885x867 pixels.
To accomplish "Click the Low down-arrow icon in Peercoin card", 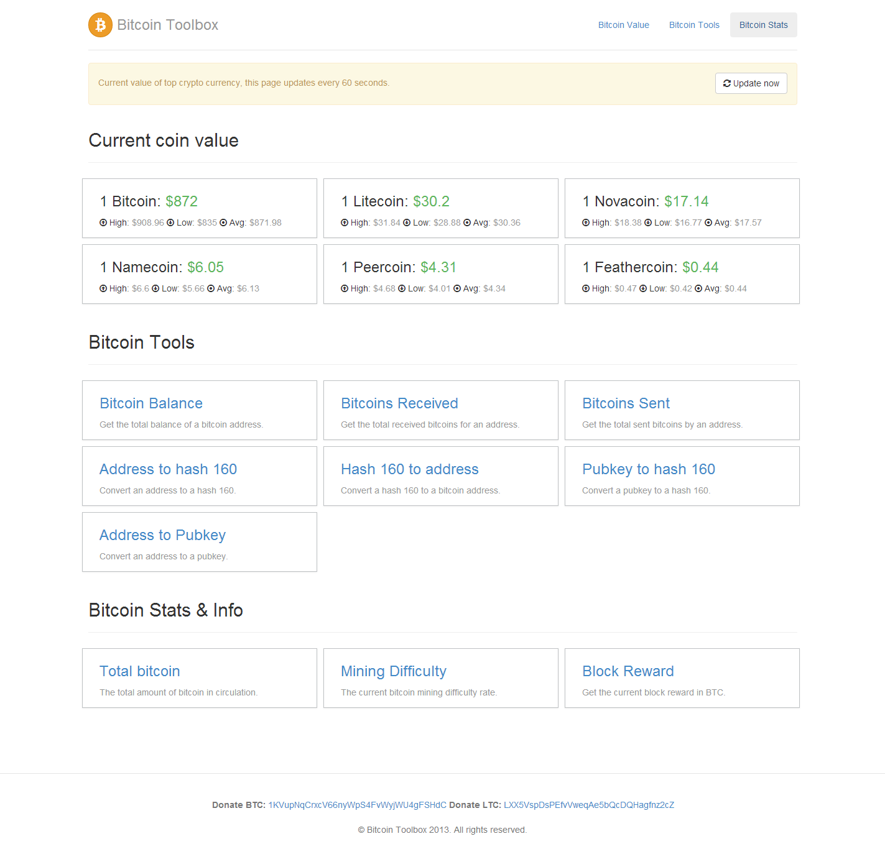I will pos(402,288).
